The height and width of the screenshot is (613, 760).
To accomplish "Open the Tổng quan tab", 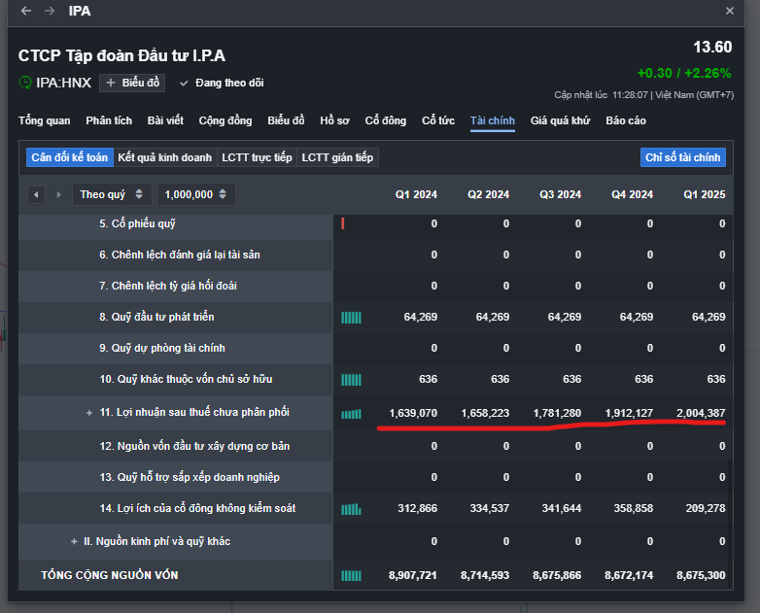I will tap(44, 120).
